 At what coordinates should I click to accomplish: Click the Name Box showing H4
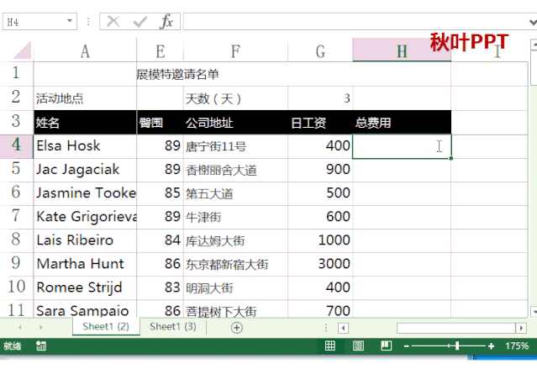click(34, 22)
